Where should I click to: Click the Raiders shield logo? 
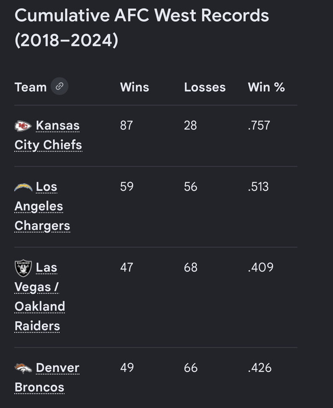23,268
